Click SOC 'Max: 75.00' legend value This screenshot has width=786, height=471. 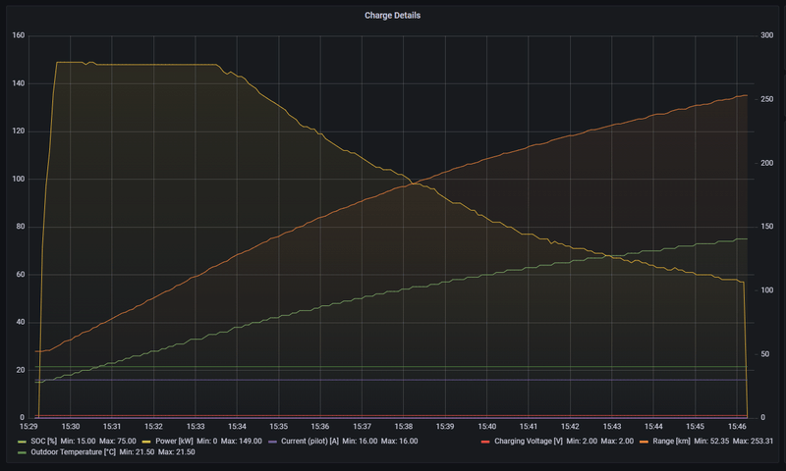pos(118,441)
